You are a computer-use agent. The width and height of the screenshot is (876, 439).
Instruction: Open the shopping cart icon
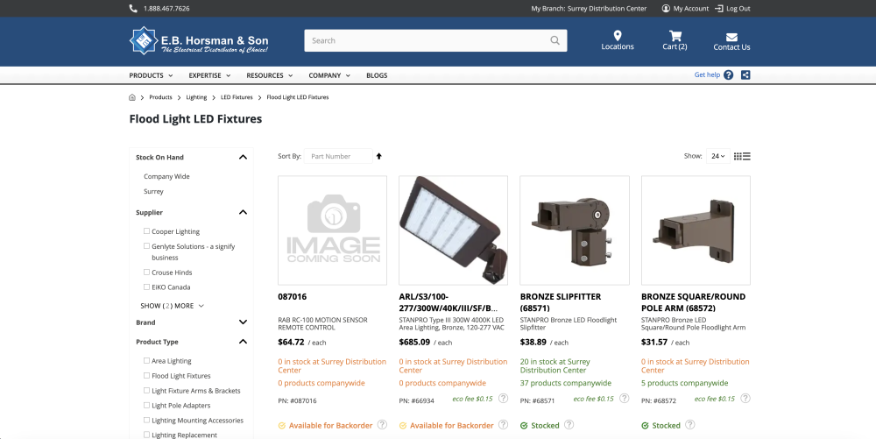coord(675,36)
